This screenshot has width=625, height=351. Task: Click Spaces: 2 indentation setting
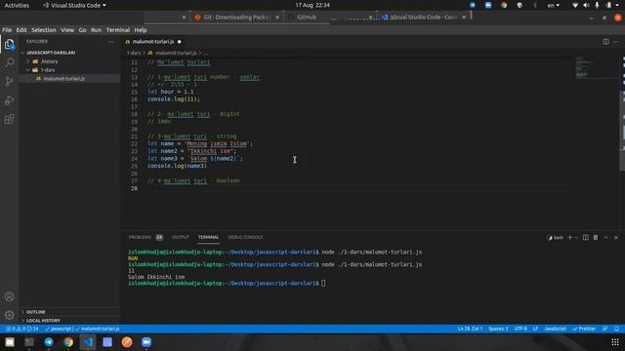click(x=498, y=329)
